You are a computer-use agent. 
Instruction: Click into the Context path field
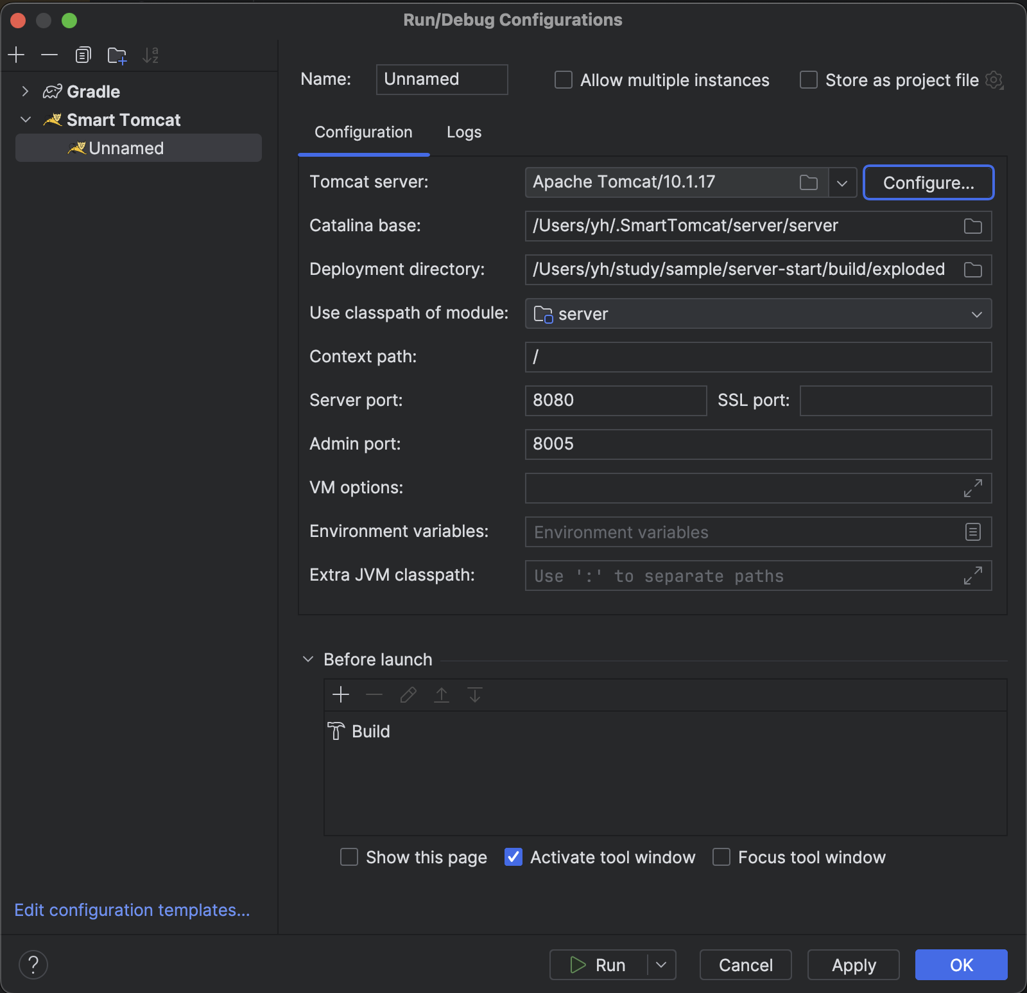pyautogui.click(x=759, y=357)
